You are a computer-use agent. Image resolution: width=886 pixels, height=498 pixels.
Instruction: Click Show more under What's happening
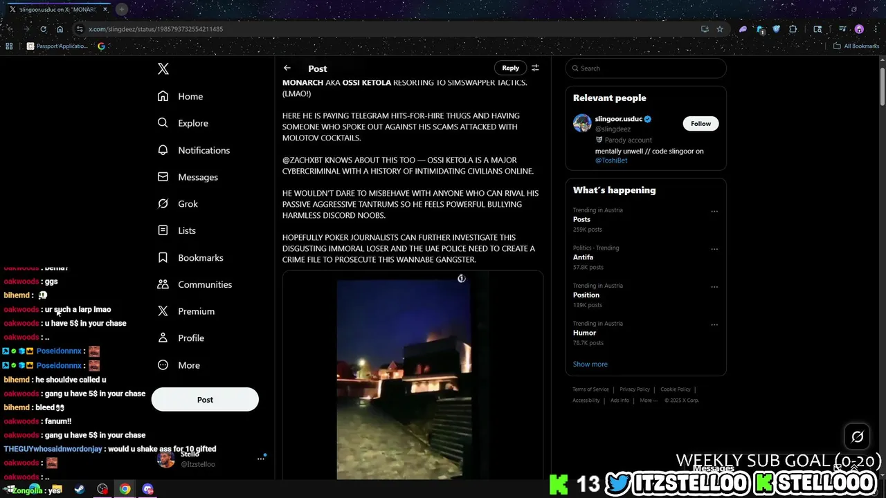coord(590,364)
